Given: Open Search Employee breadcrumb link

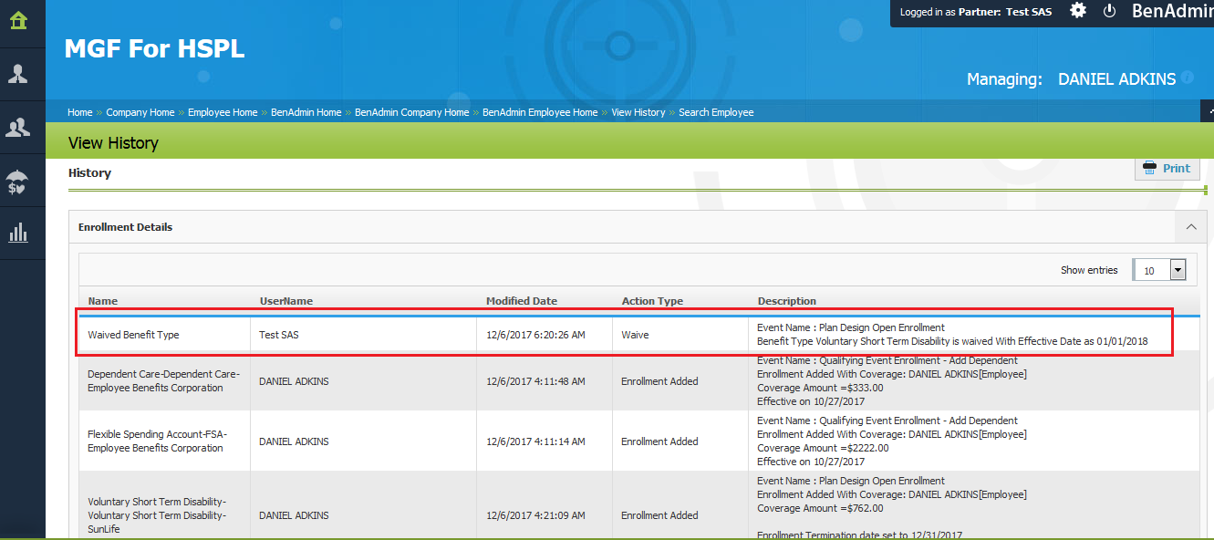Looking at the screenshot, I should (716, 112).
